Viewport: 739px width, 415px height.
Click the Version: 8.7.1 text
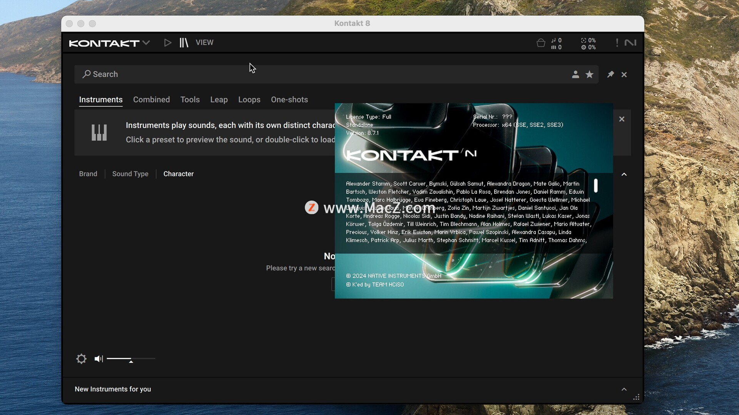tap(362, 133)
